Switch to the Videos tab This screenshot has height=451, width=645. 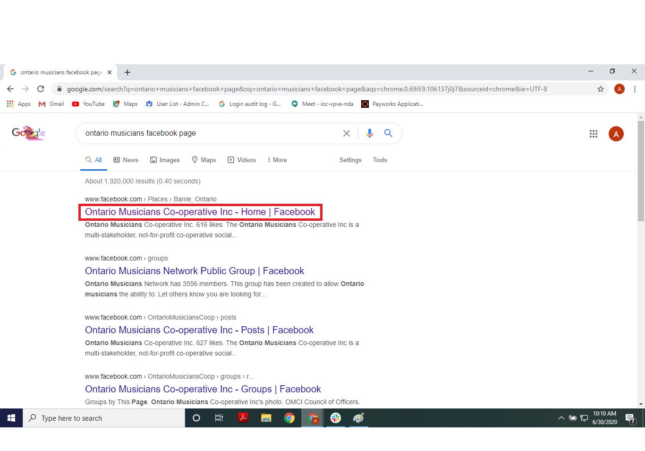242,160
